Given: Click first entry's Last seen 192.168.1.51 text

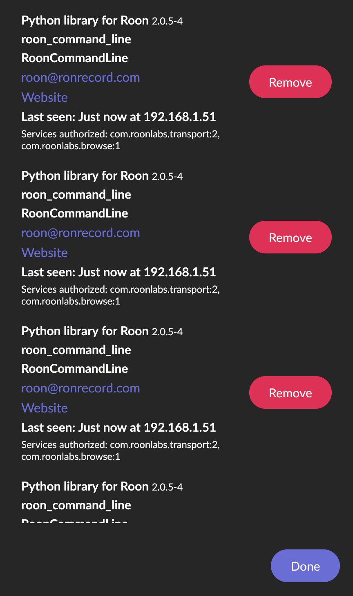Looking at the screenshot, I should click(x=118, y=117).
